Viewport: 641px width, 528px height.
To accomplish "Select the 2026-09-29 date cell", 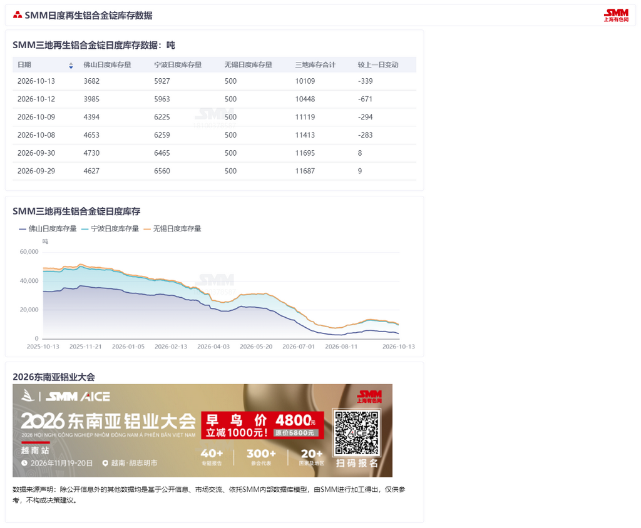I will pos(36,171).
